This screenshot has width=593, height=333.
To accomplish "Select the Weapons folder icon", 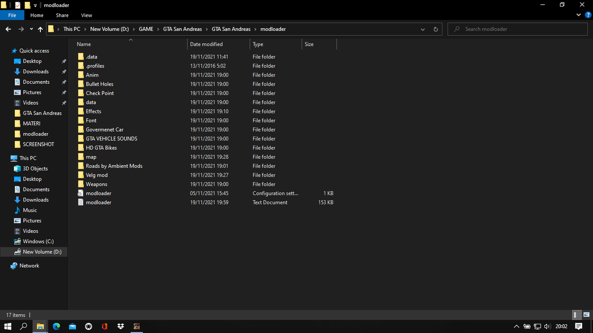I will tap(81, 185).
